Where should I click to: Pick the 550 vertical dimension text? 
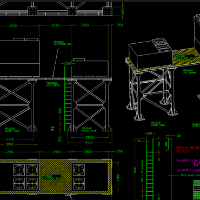[x=60, y=138]
